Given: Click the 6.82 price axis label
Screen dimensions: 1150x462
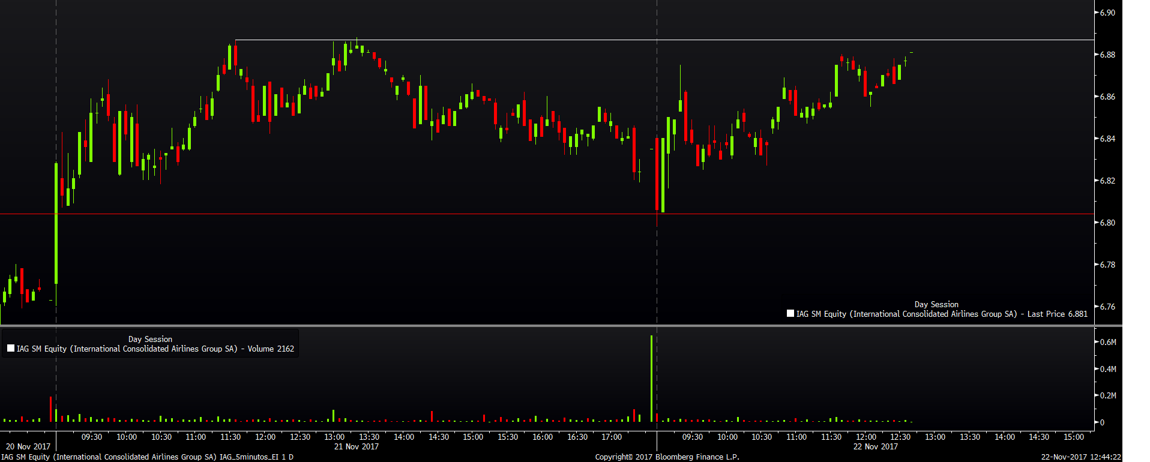Looking at the screenshot, I should click(1107, 181).
